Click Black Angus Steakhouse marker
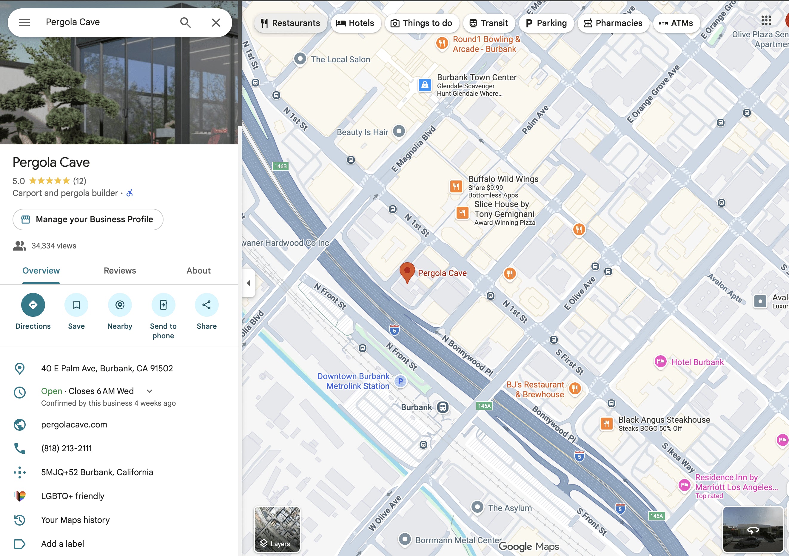Image resolution: width=789 pixels, height=556 pixels. click(x=607, y=424)
